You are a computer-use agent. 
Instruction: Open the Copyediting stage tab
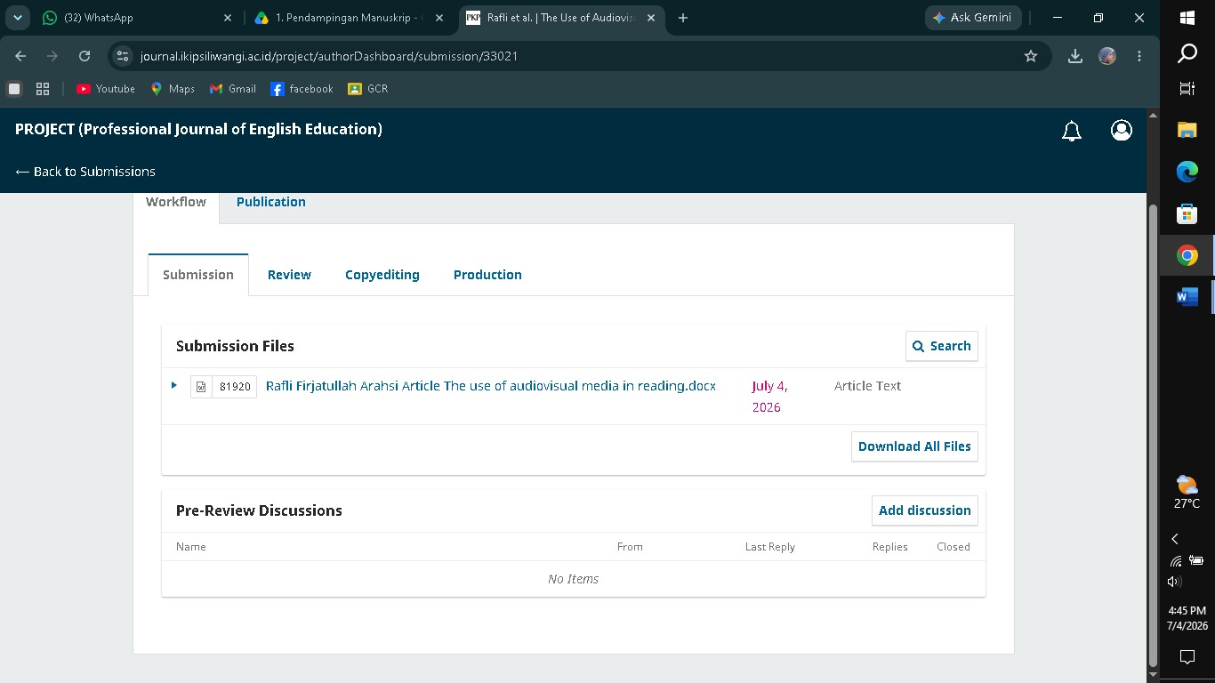pos(382,275)
